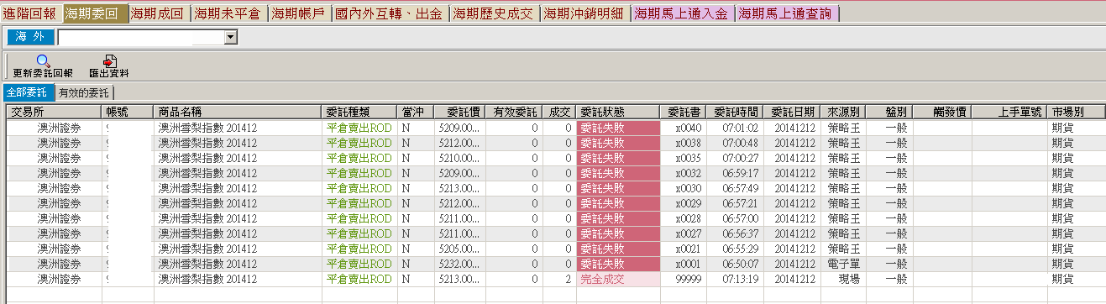The height and width of the screenshot is (304, 1106).
Task: Click the 匯出資料 export icon
Action: 109,60
